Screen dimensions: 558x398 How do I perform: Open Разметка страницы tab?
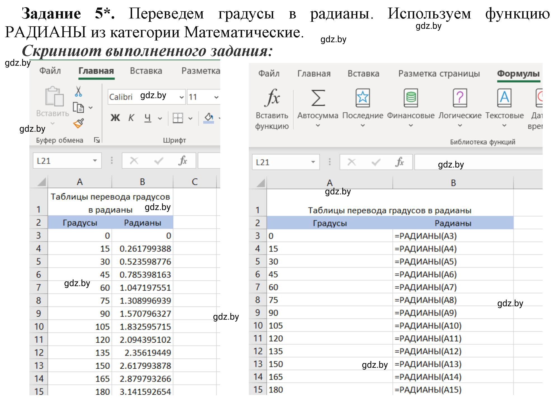click(x=439, y=74)
